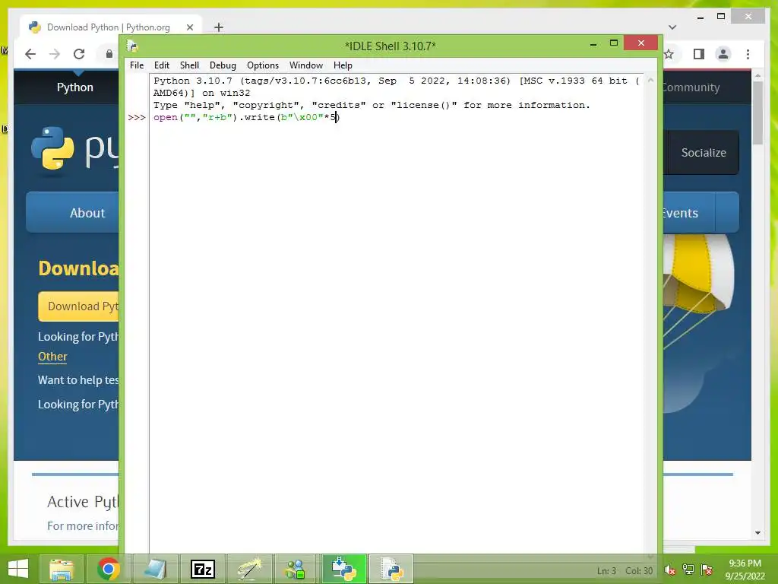The image size is (778, 584).
Task: Click the 'Active Pyt' heading text
Action: point(83,502)
